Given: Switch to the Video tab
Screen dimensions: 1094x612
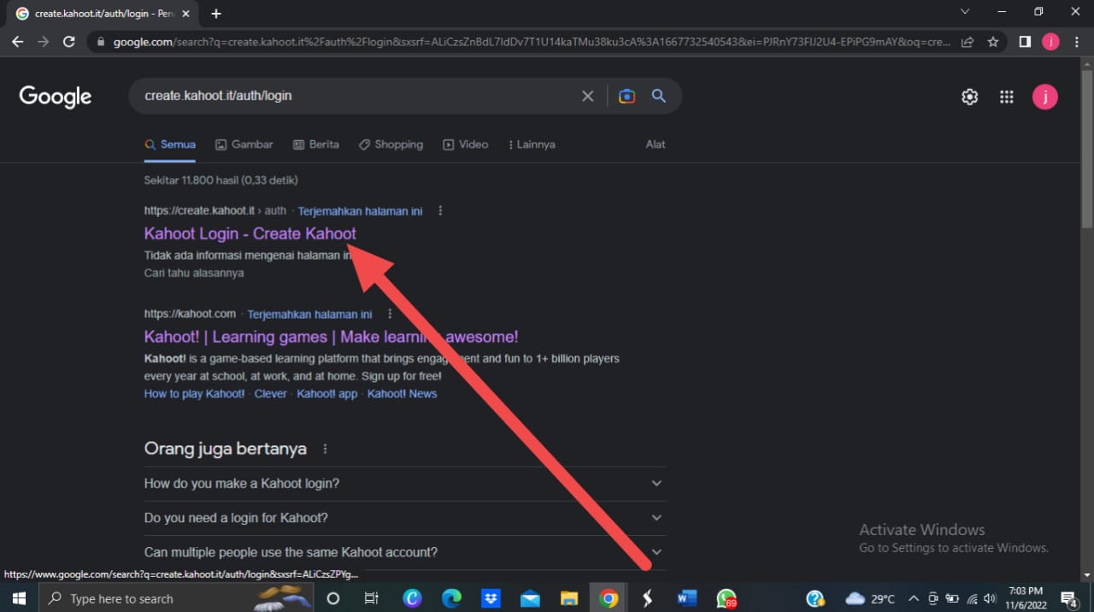Looking at the screenshot, I should pos(465,144).
